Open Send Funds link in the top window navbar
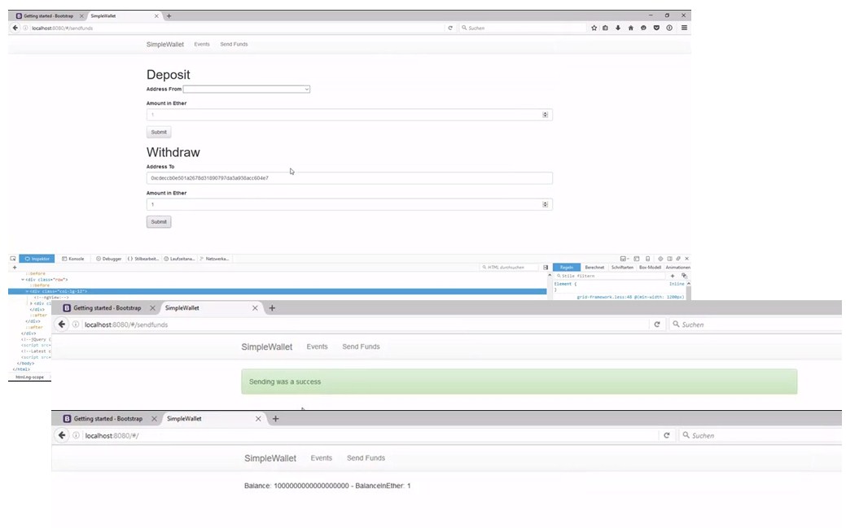Image resolution: width=846 pixels, height=528 pixels. point(234,44)
